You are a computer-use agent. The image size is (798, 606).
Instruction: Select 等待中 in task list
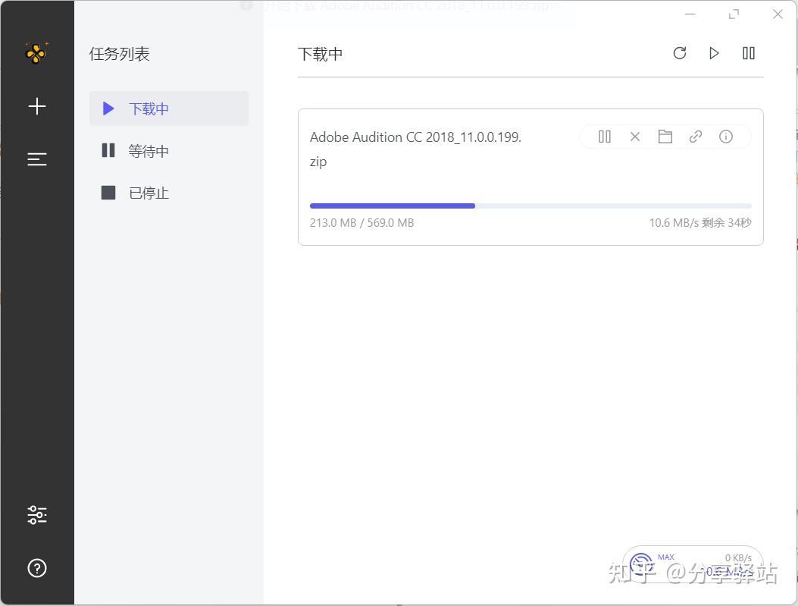click(x=169, y=151)
